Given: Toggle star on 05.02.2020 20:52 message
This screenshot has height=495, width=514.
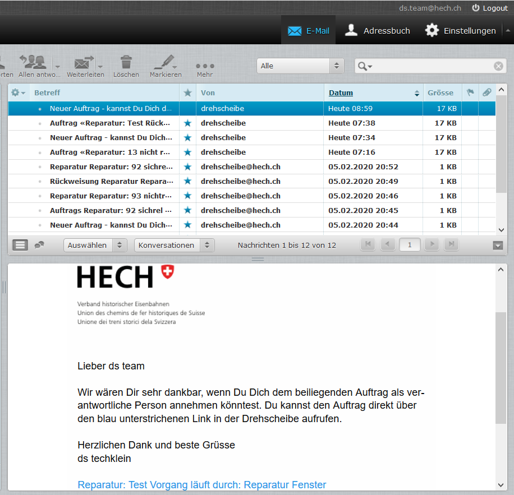Looking at the screenshot, I should pos(187,166).
